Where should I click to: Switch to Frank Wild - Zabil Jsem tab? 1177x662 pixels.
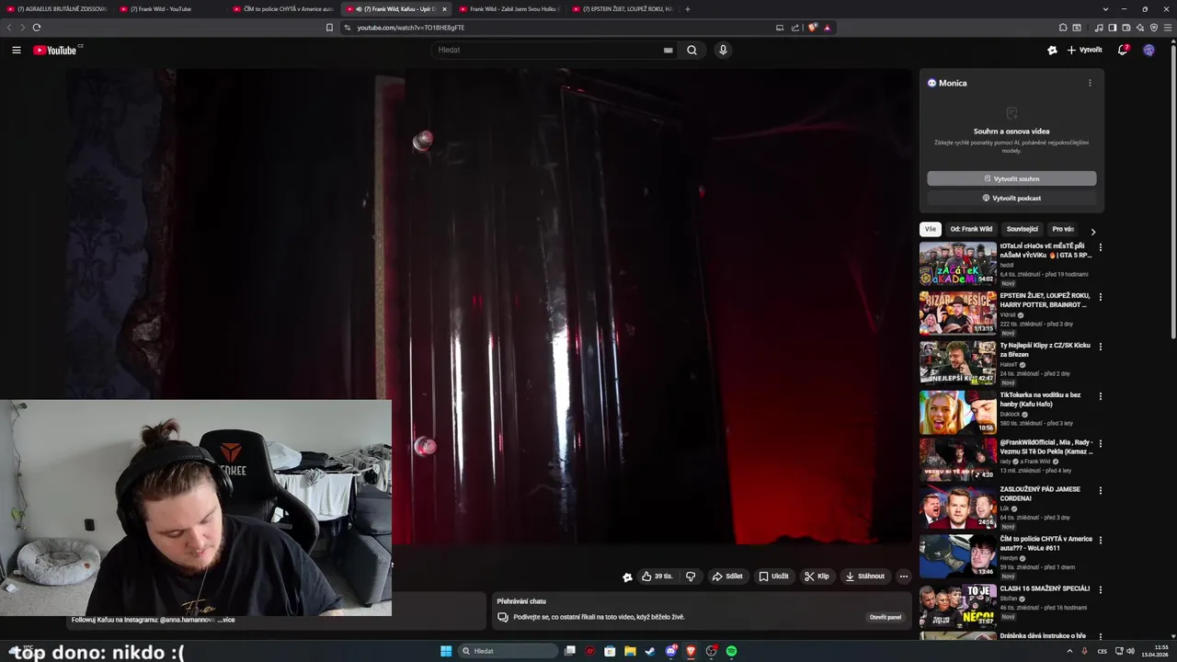[x=509, y=9]
